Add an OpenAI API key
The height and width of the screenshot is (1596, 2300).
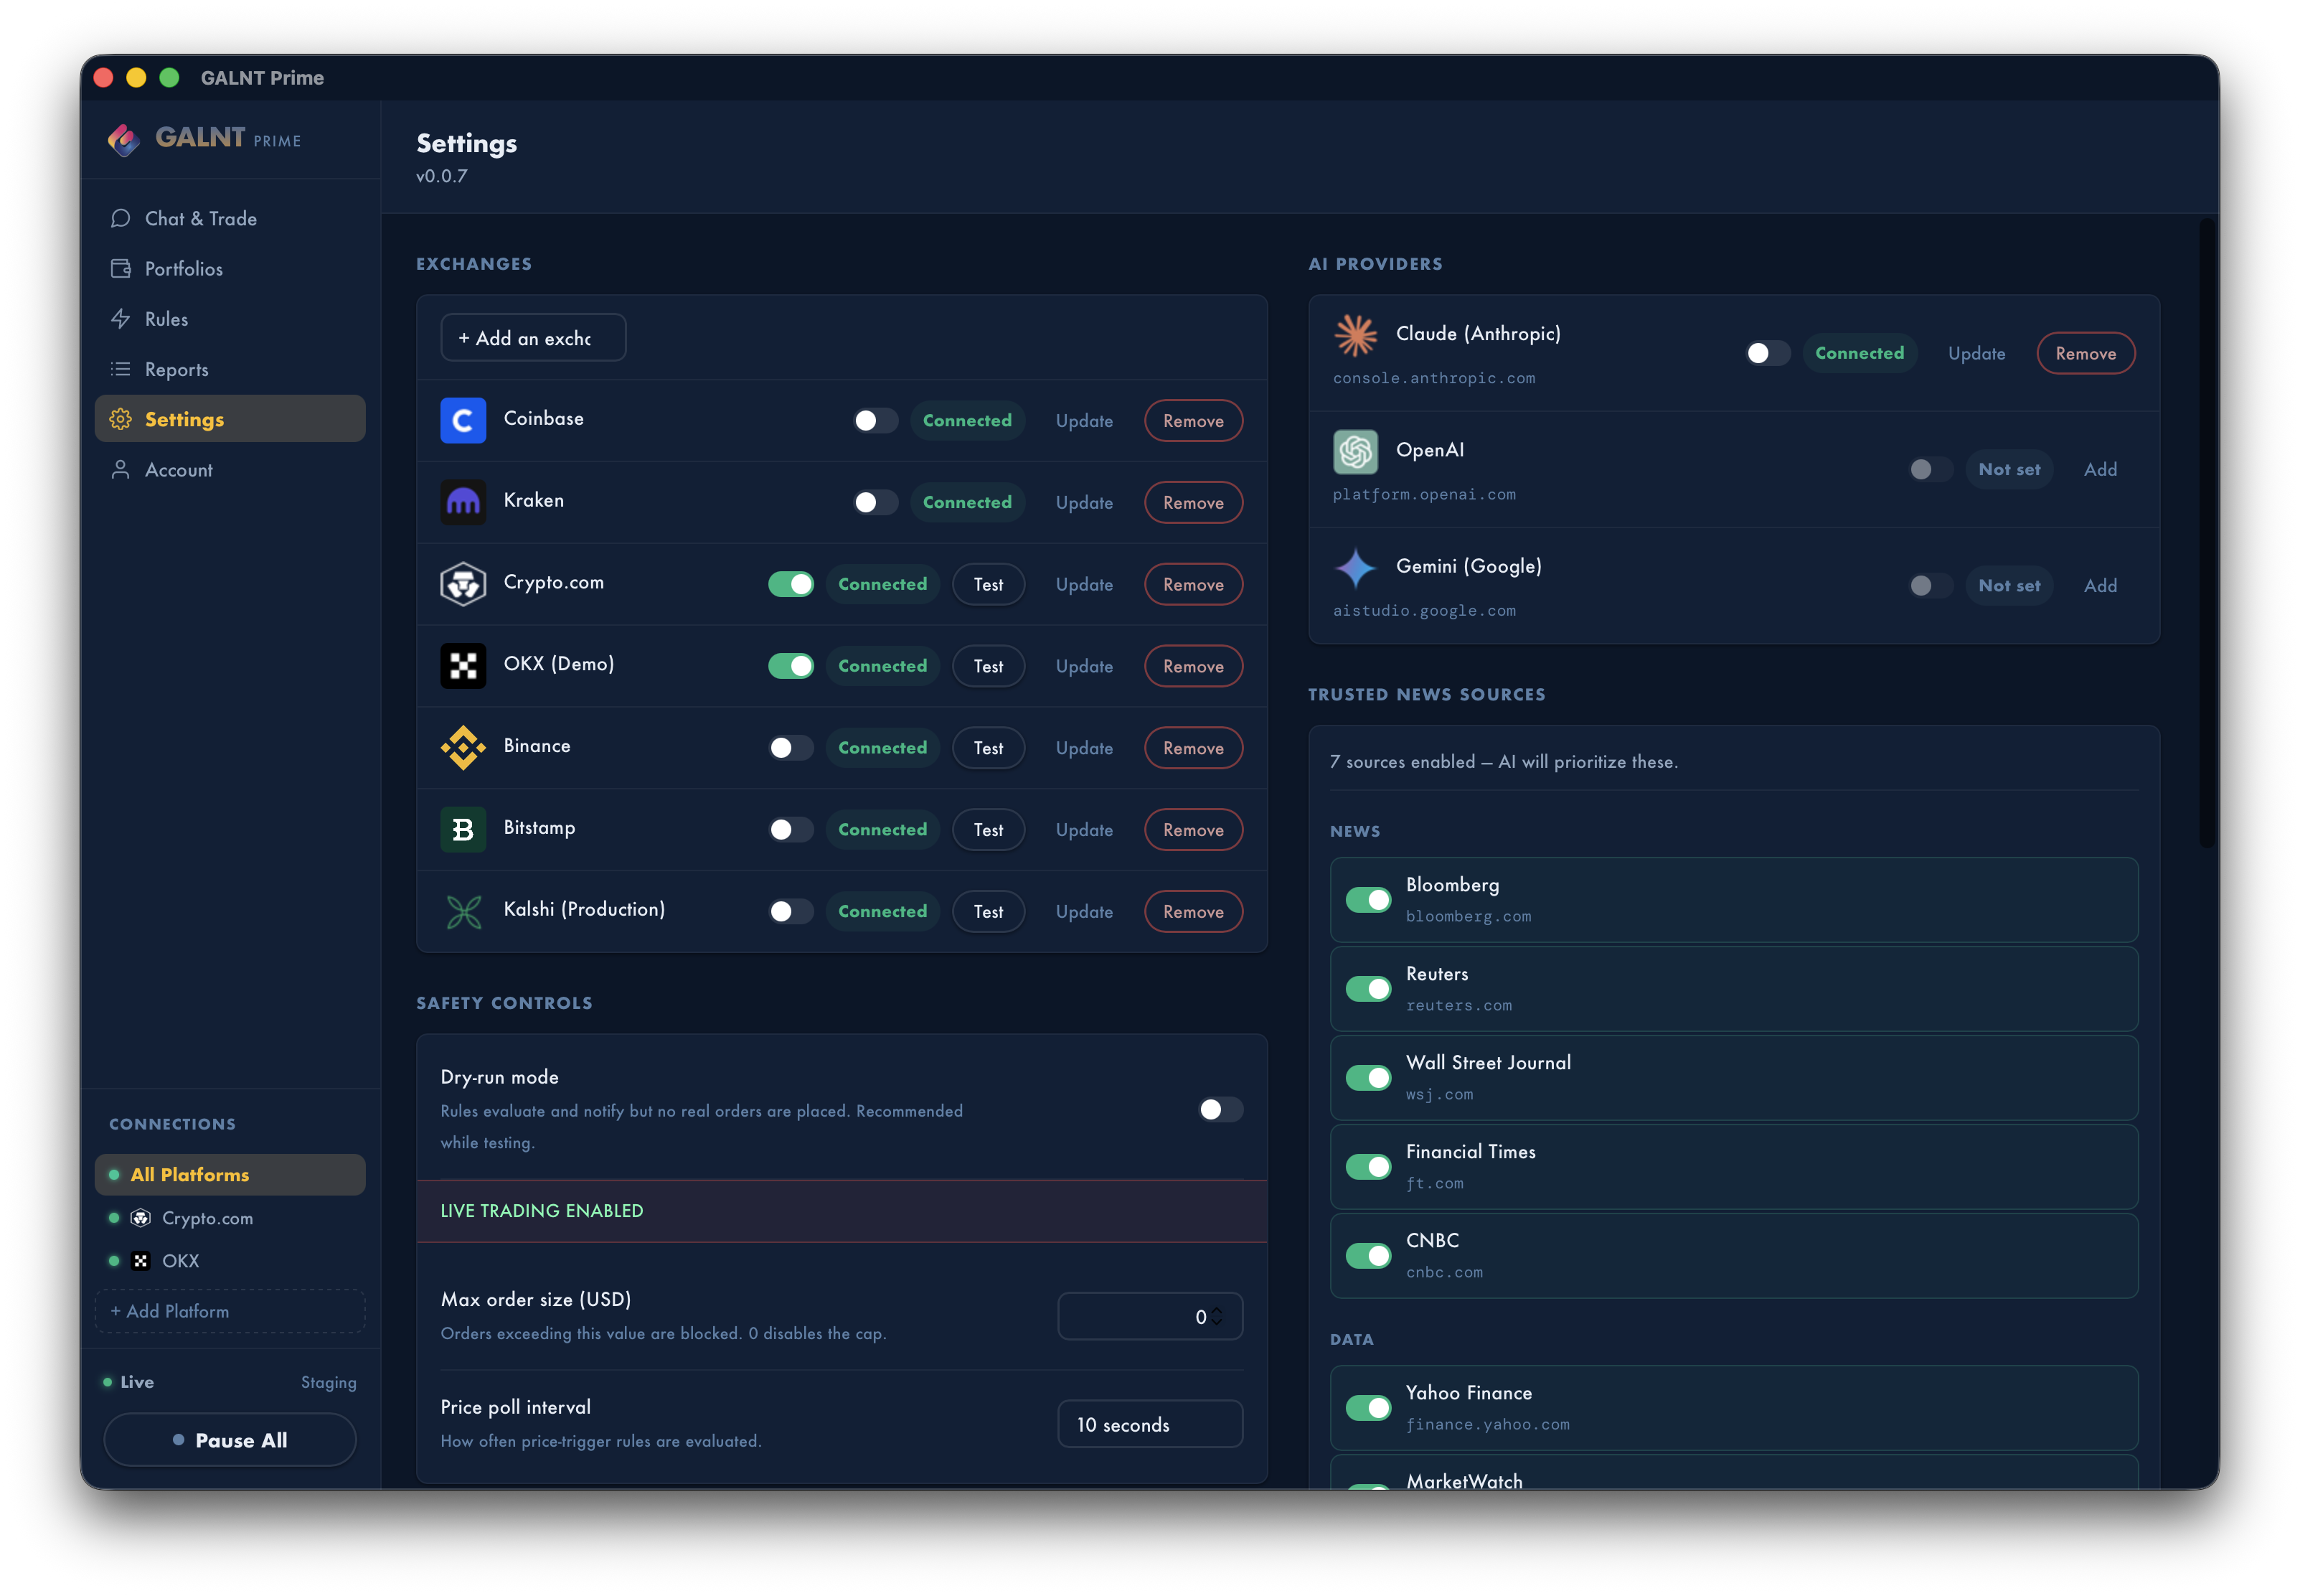click(x=2100, y=470)
